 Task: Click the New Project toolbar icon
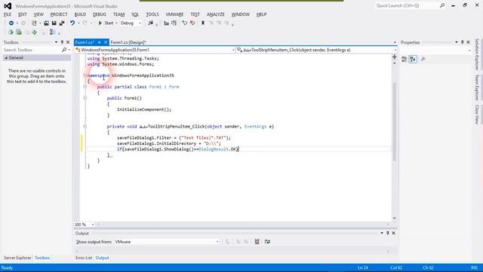coord(34,23)
